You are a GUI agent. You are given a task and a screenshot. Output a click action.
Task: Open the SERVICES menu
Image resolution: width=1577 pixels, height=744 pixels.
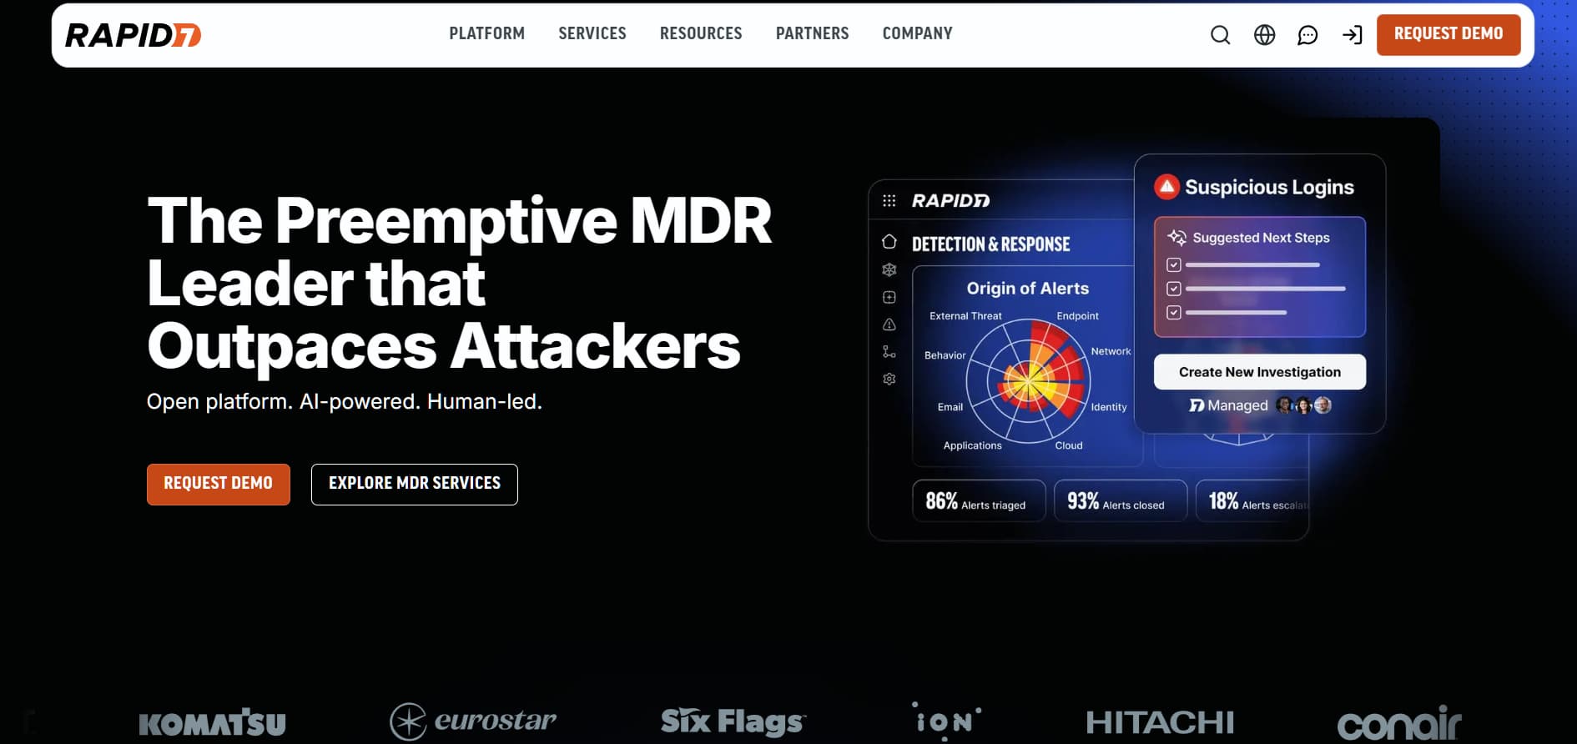coord(592,33)
